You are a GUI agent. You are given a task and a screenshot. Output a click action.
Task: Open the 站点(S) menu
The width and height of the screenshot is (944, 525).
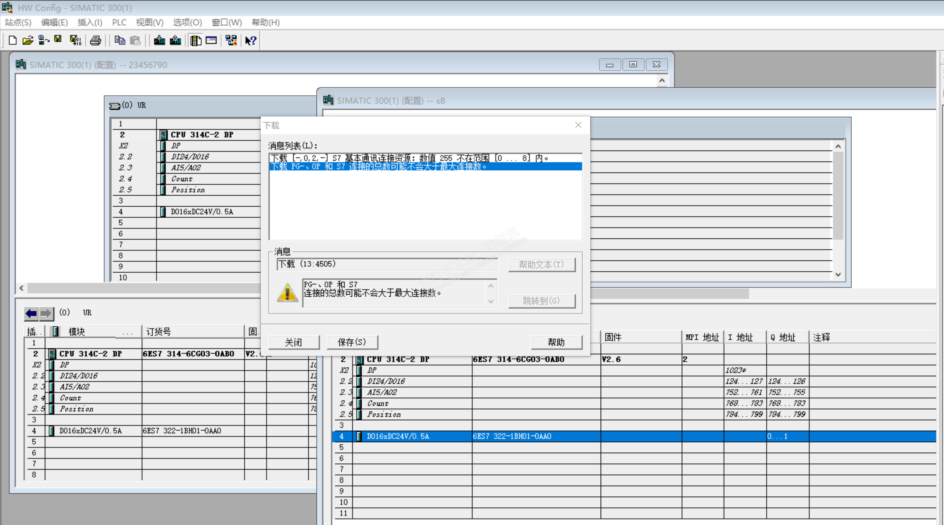tap(18, 23)
